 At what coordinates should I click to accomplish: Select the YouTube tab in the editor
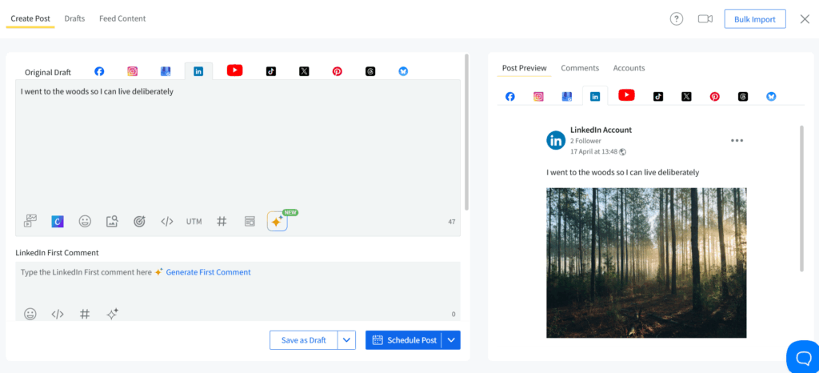[x=234, y=70]
